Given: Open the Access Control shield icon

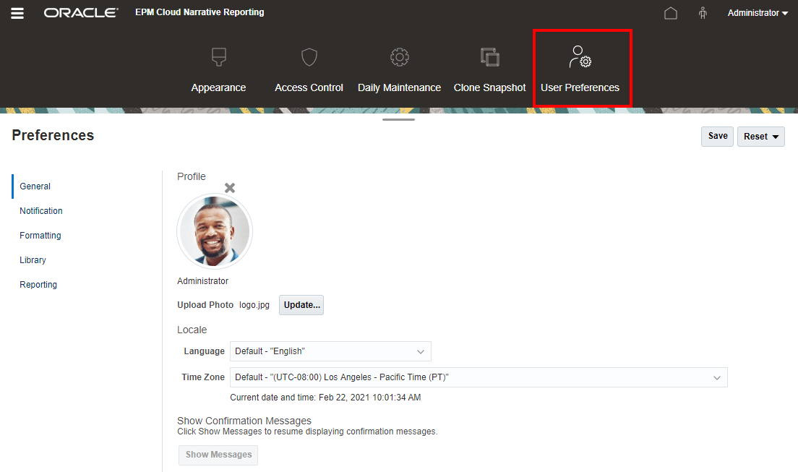Looking at the screenshot, I should coord(309,57).
